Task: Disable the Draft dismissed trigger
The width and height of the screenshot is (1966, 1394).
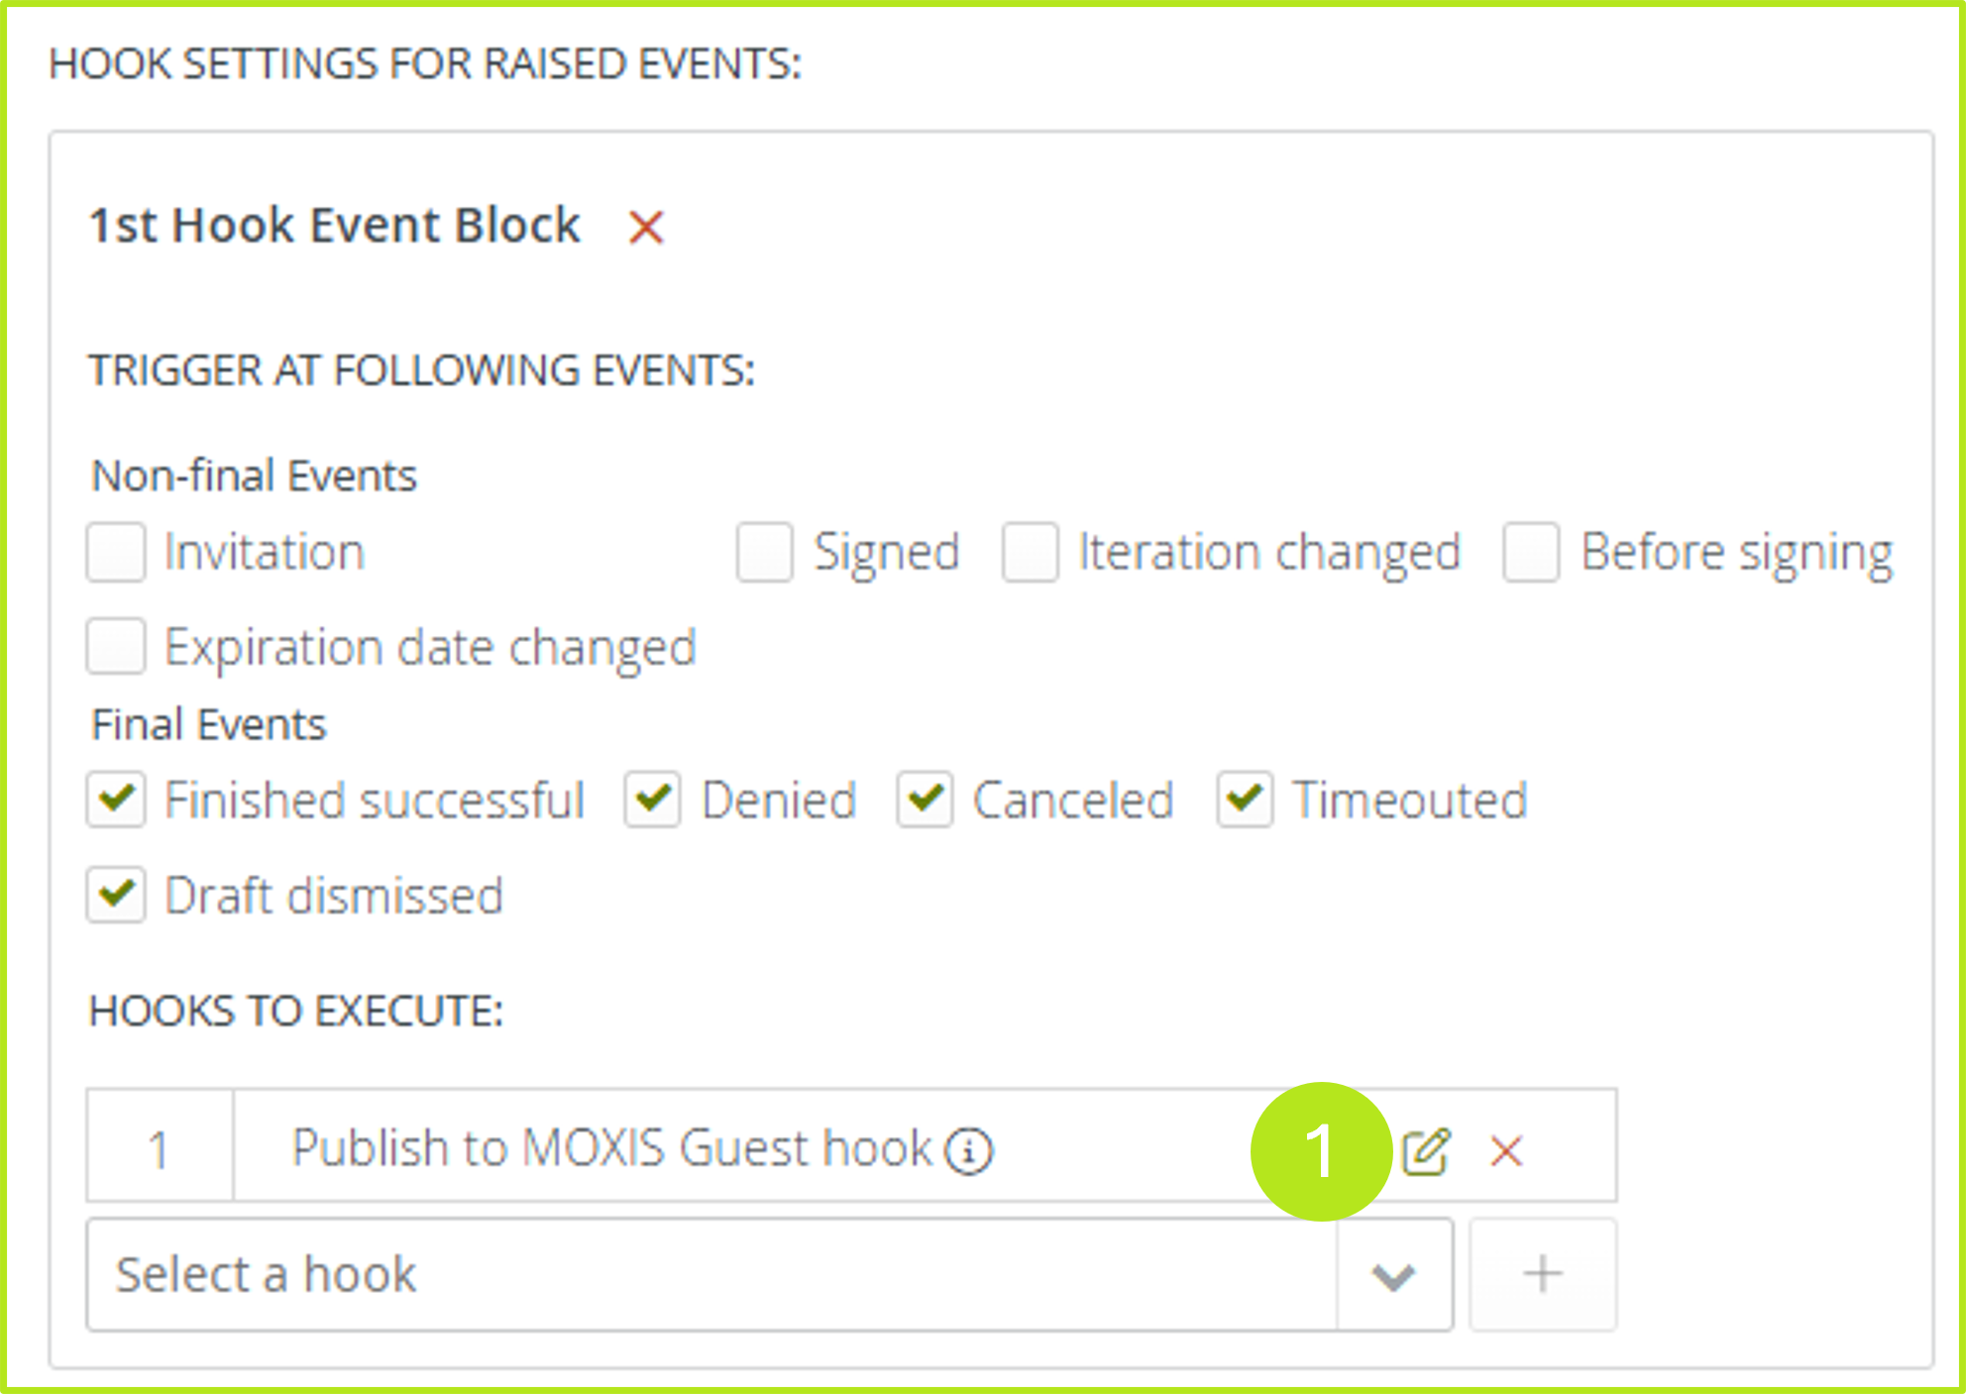Action: 116,895
